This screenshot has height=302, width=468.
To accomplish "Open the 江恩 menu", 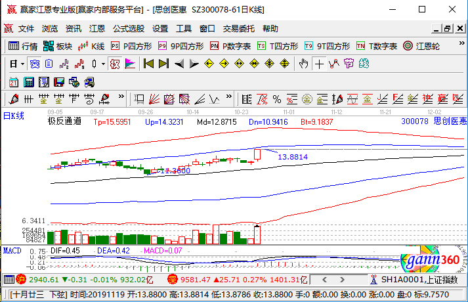I will click(97, 29).
